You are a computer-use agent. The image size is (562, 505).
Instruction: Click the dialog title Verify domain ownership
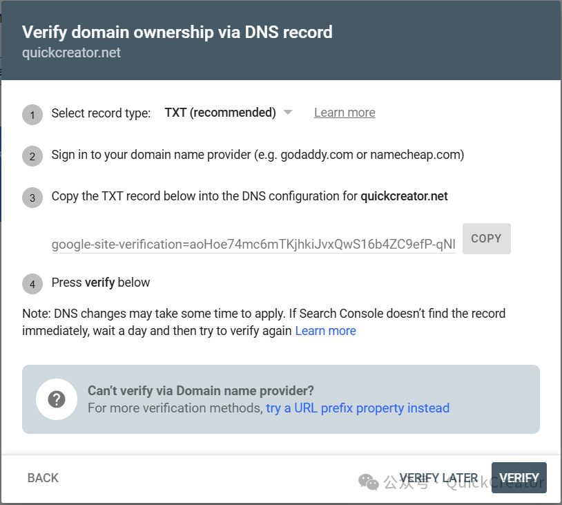tap(177, 32)
